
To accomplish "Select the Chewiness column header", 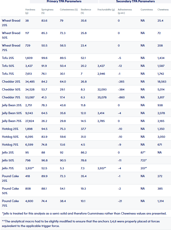I will (x=163, y=10).
